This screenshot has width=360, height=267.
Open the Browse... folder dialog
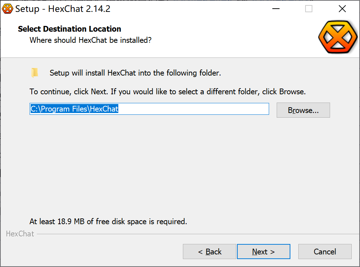pyautogui.click(x=303, y=110)
